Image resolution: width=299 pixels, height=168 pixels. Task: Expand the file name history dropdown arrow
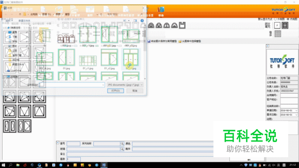pos(103,85)
